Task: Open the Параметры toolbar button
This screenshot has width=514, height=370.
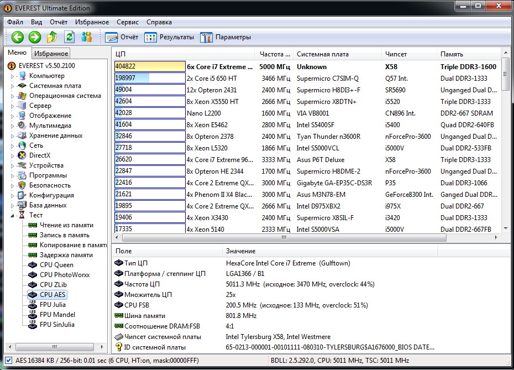Action: point(225,37)
